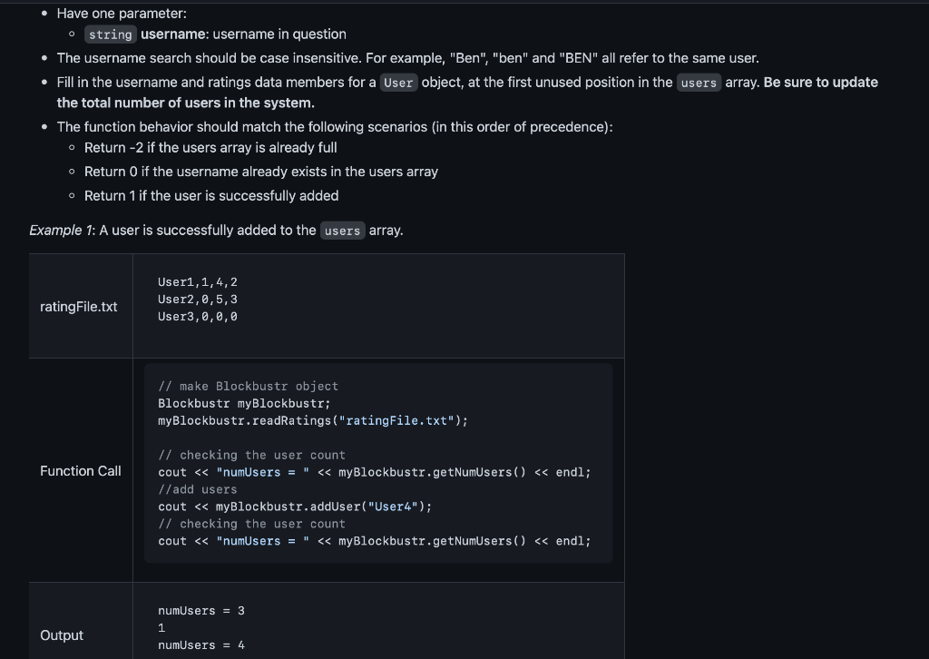Screen dimensions: 929x659
Task: Click the output line "numUsers = 3"
Action: (x=200, y=610)
